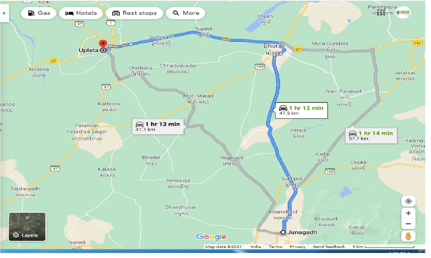Open the Privacy link
The height and width of the screenshot is (258, 431).
click(298, 247)
